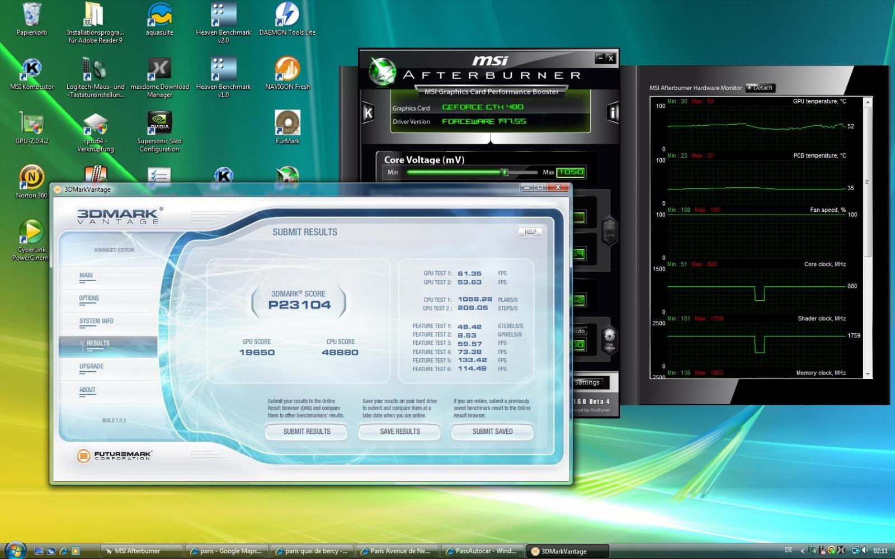This screenshot has width=895, height=559.
Task: Open the MAIN section in 3DMark Vantage
Action: 86,276
